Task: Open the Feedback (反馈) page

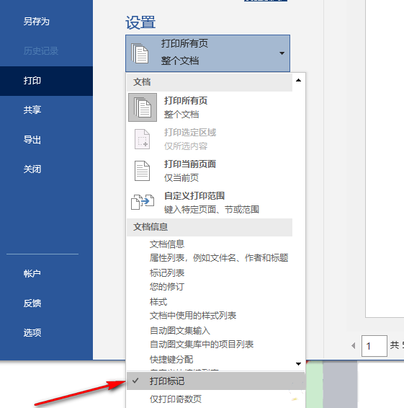Action: 32,303
